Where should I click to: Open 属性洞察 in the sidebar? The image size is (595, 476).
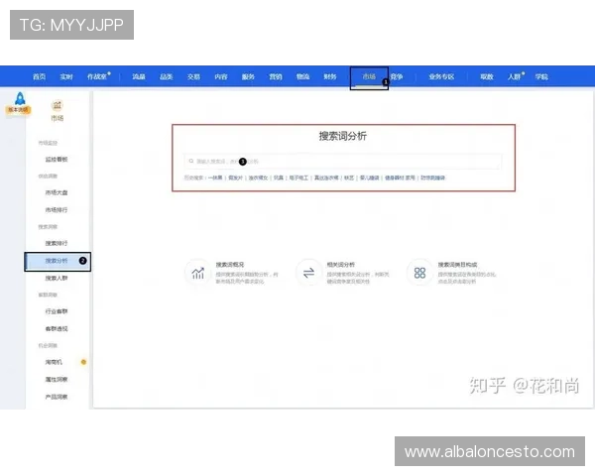coord(57,379)
